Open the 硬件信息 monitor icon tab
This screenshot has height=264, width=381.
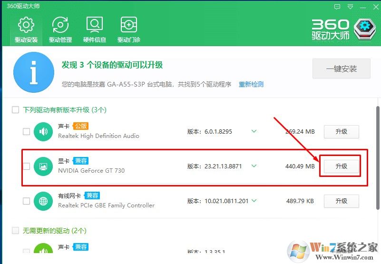coord(95,29)
